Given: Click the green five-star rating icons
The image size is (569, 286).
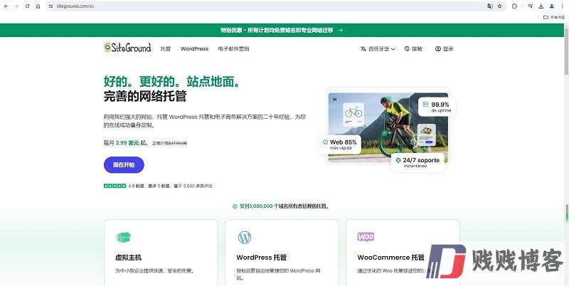Looking at the screenshot, I should point(115,186).
